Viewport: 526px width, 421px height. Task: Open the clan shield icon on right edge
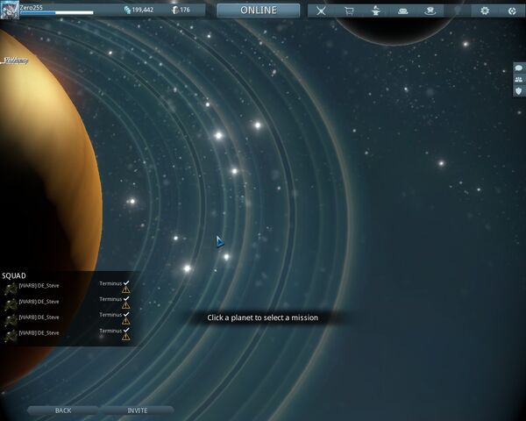pyautogui.click(x=519, y=90)
